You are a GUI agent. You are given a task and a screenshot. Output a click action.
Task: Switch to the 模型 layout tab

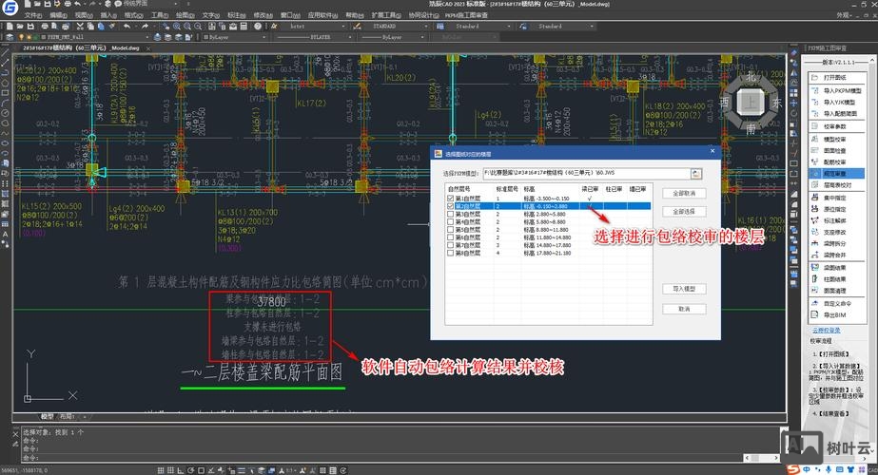tap(47, 416)
